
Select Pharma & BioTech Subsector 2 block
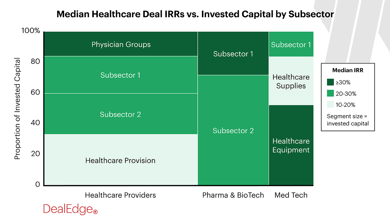click(x=233, y=131)
